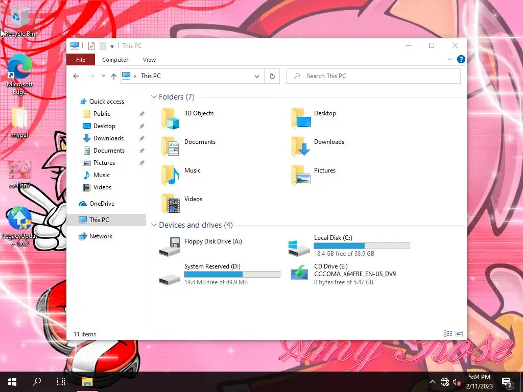Open the Notifications action center
The width and height of the screenshot is (523, 392).
pyautogui.click(x=507, y=382)
